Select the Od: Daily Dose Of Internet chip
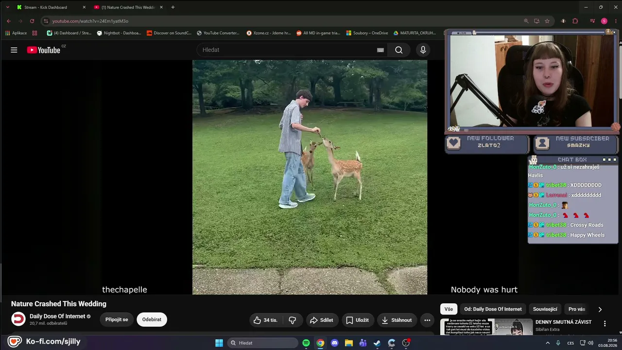Image resolution: width=622 pixels, height=350 pixels. tap(493, 309)
